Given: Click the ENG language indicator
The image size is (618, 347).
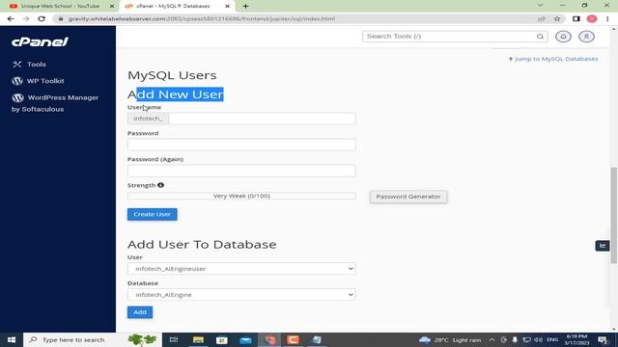Looking at the screenshot, I should tap(552, 340).
